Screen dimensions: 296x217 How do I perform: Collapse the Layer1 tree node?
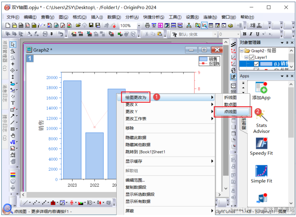click(246, 57)
